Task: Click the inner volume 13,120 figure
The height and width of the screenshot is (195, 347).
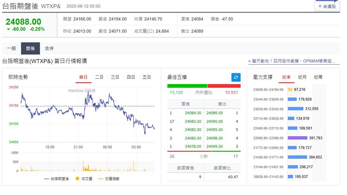Action: [x=176, y=92]
